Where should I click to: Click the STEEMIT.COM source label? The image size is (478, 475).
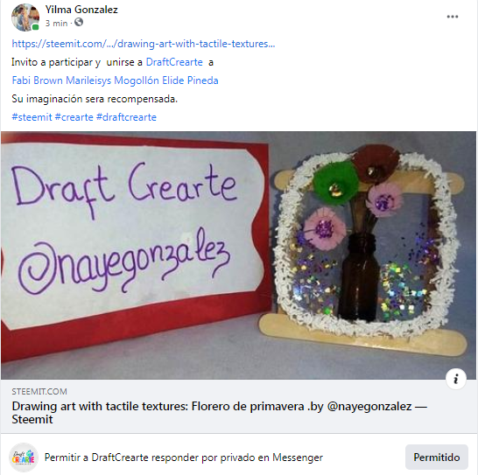point(39,392)
